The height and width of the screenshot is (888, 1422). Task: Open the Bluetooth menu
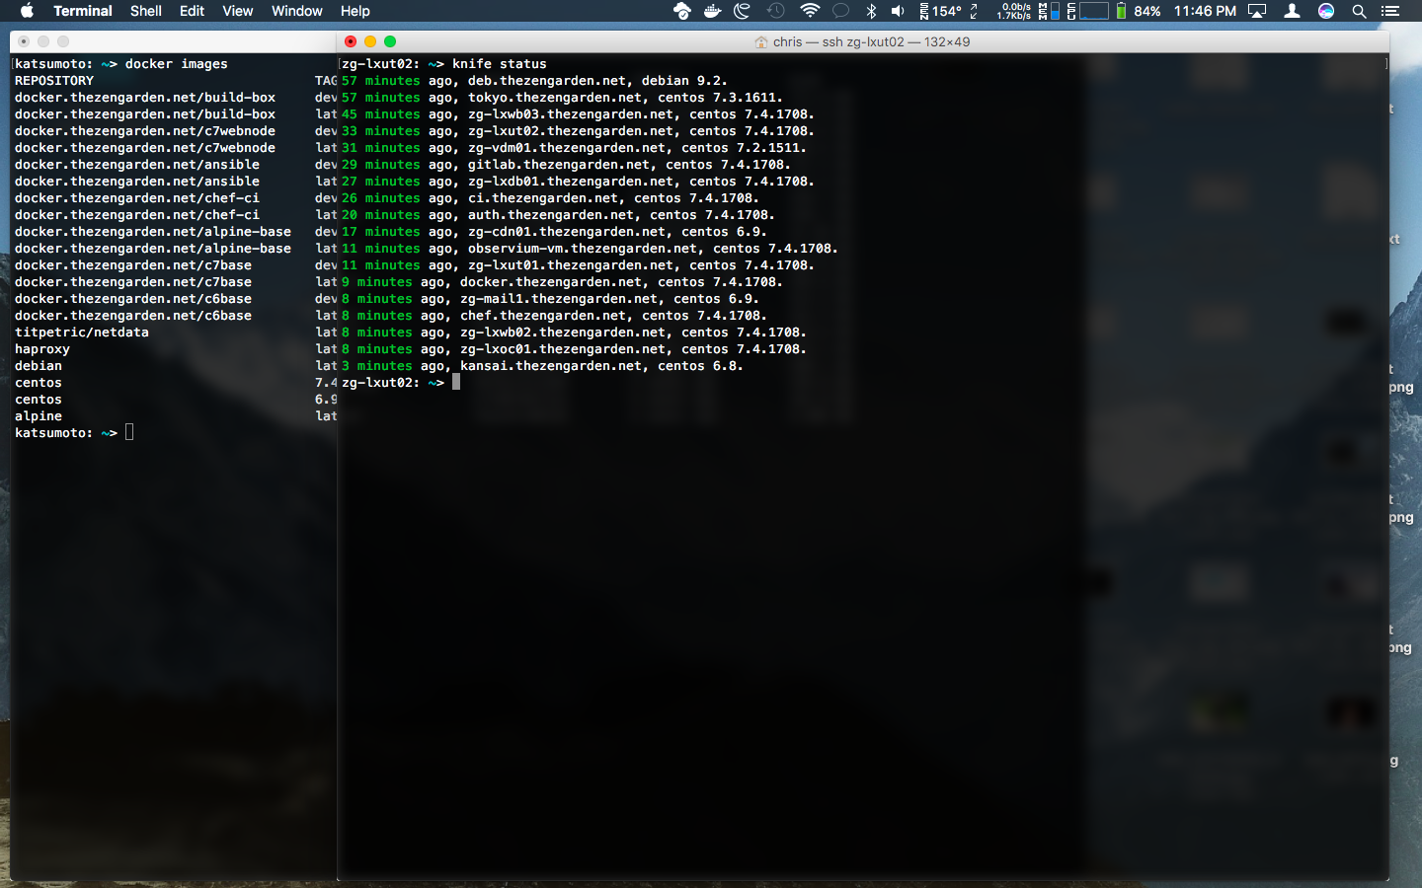(x=871, y=11)
